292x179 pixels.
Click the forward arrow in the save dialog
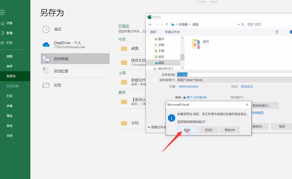click(x=156, y=24)
